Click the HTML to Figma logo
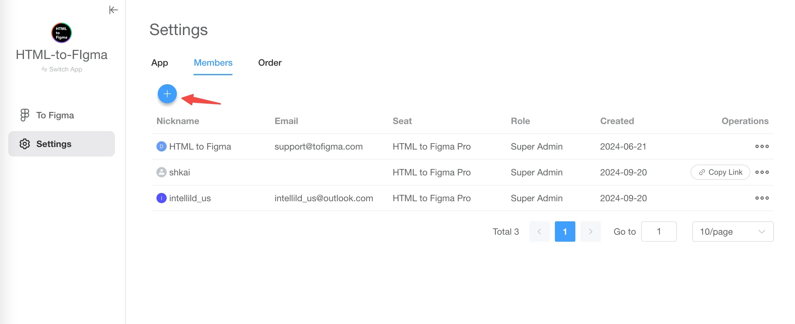The width and height of the screenshot is (795, 324). point(62,33)
